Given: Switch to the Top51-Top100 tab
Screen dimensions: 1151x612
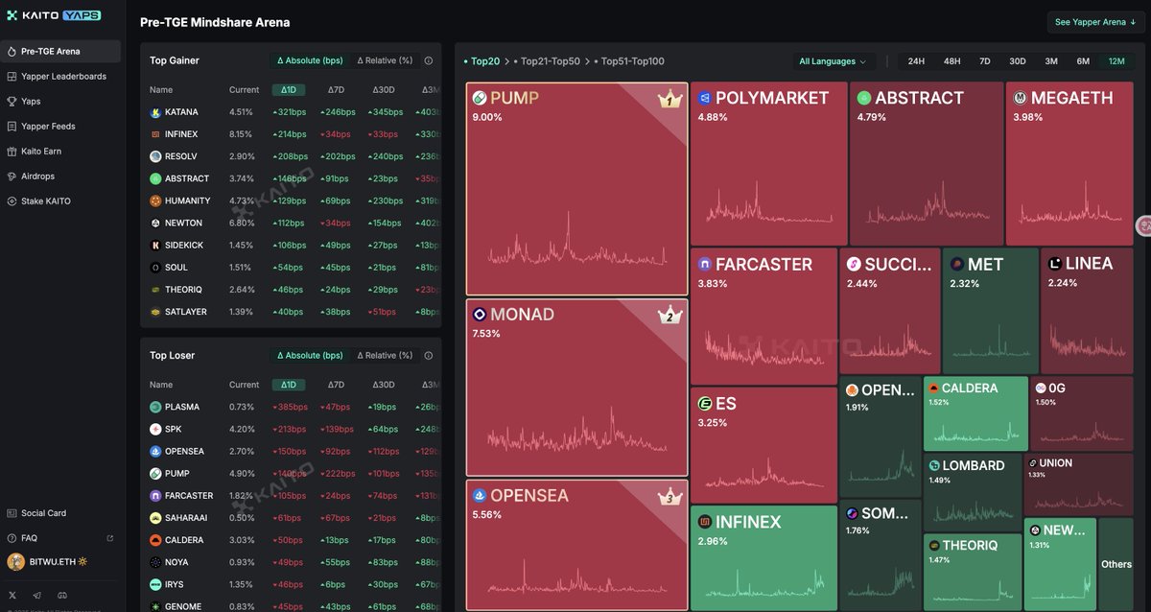Looking at the screenshot, I should point(629,61).
